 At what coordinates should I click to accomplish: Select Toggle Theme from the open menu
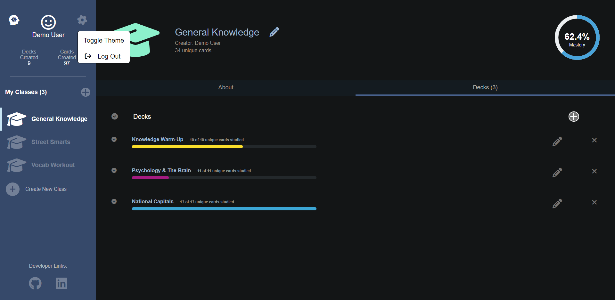[x=103, y=40]
